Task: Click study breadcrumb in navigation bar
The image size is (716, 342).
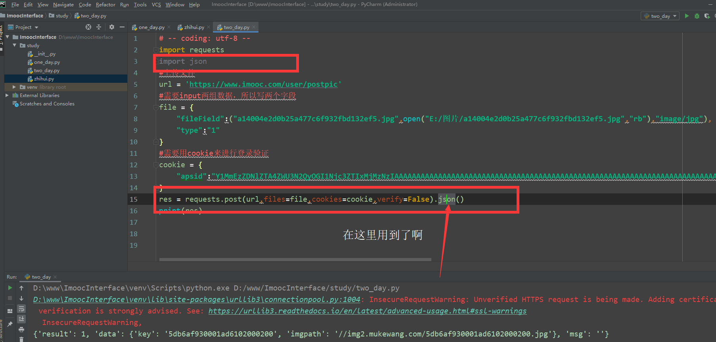Action: point(59,16)
